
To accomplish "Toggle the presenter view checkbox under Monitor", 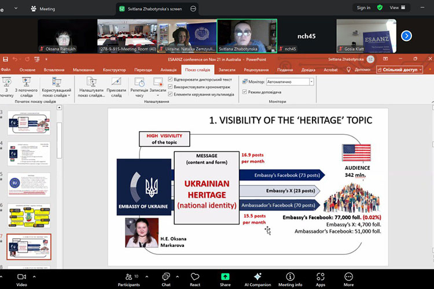I will click(245, 92).
